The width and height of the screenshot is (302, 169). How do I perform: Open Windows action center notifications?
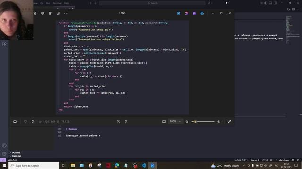pos(296,166)
